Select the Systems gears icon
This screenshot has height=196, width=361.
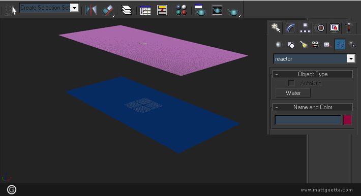pyautogui.click(x=352, y=44)
